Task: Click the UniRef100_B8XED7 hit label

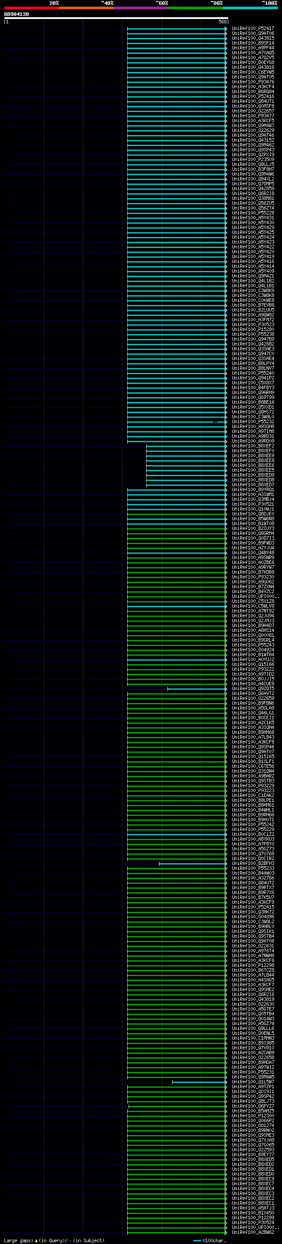Action: (x=253, y=485)
